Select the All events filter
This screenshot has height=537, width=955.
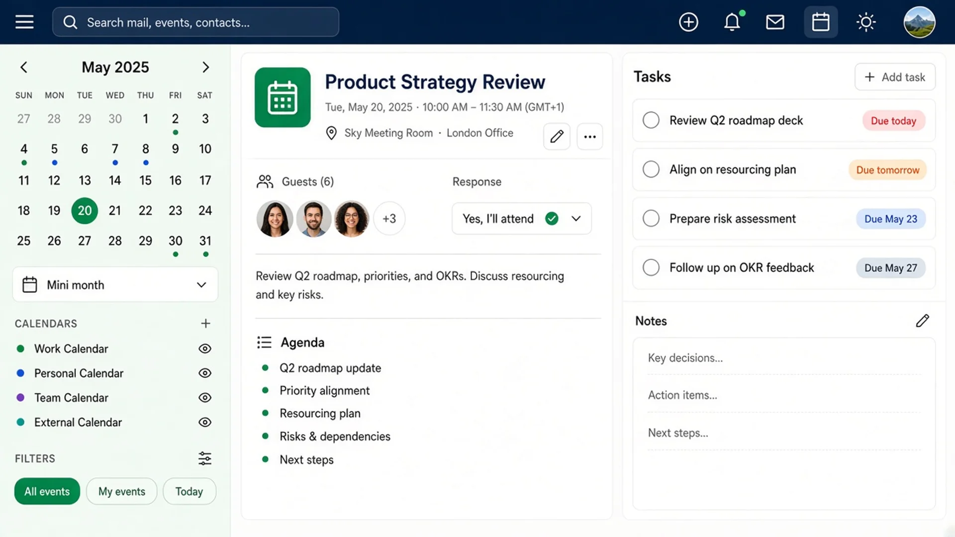pyautogui.click(x=47, y=491)
